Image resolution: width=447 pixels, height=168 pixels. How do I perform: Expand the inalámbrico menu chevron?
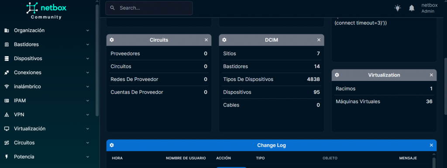coord(87,87)
